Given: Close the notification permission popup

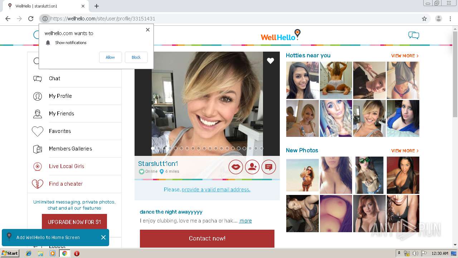Looking at the screenshot, I should [x=147, y=30].
